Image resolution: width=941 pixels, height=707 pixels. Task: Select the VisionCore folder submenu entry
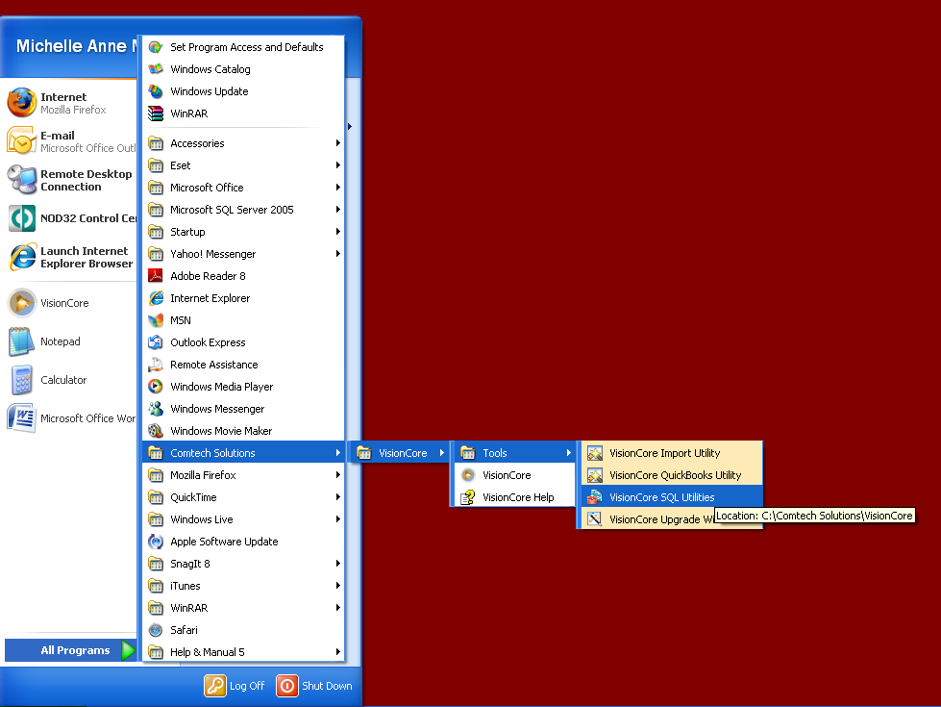coord(400,453)
